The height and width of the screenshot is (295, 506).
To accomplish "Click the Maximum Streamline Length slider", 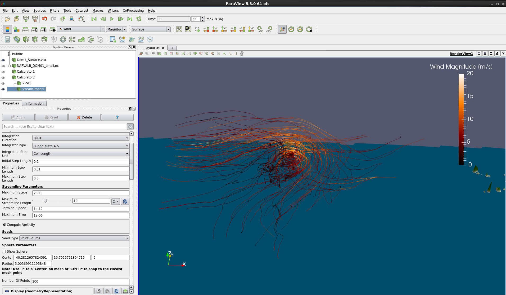I will [46, 201].
